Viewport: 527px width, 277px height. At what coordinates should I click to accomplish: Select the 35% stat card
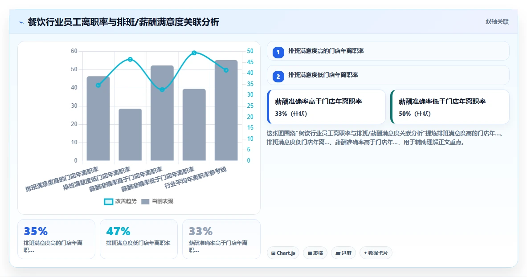[56, 239]
